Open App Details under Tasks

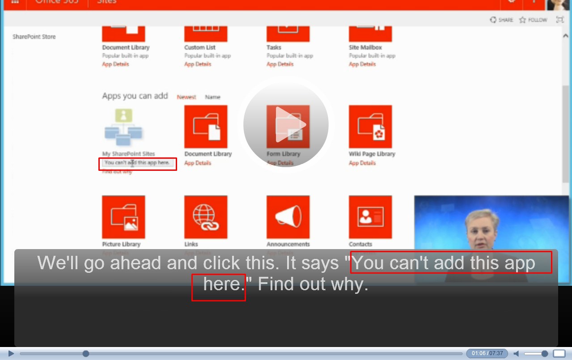pyautogui.click(x=280, y=64)
